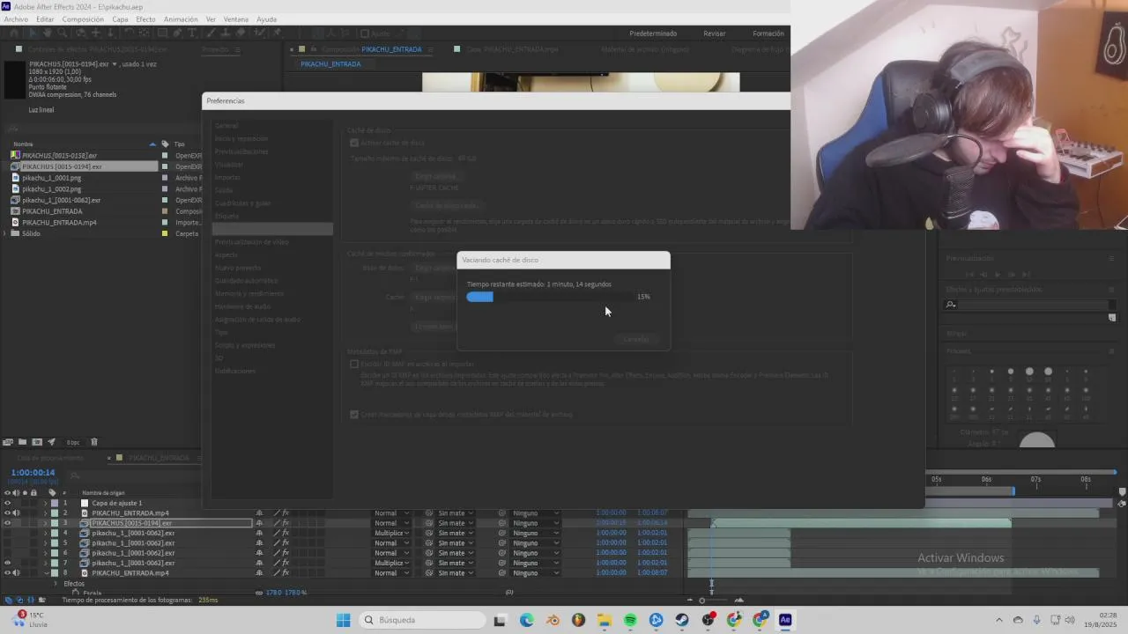Image resolution: width=1128 pixels, height=634 pixels.
Task: Expand the Sólido folder in Project panel
Action: click(x=6, y=233)
